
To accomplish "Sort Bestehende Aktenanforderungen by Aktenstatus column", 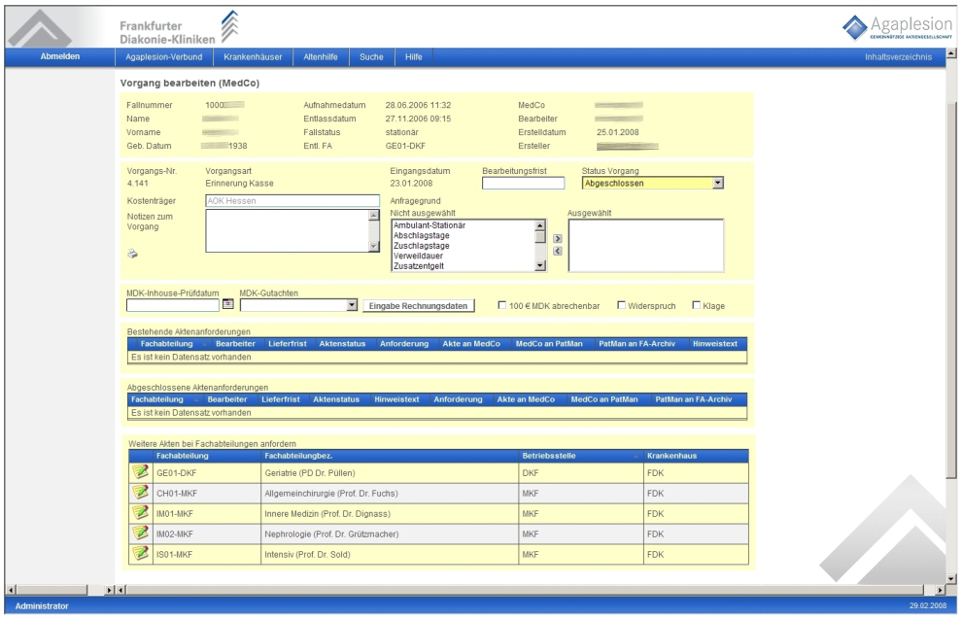I will point(342,344).
